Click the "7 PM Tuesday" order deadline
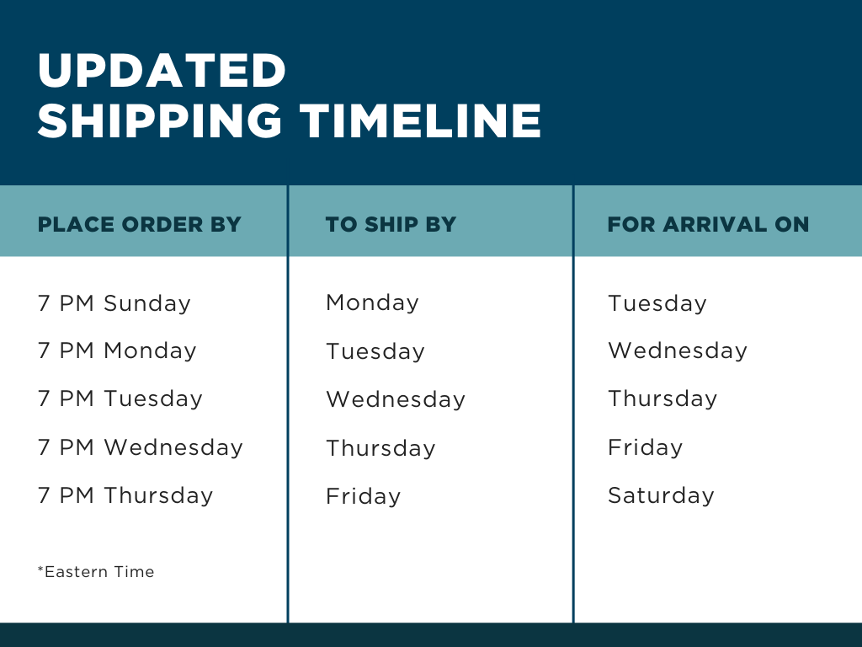The width and height of the screenshot is (862, 647). pos(120,398)
